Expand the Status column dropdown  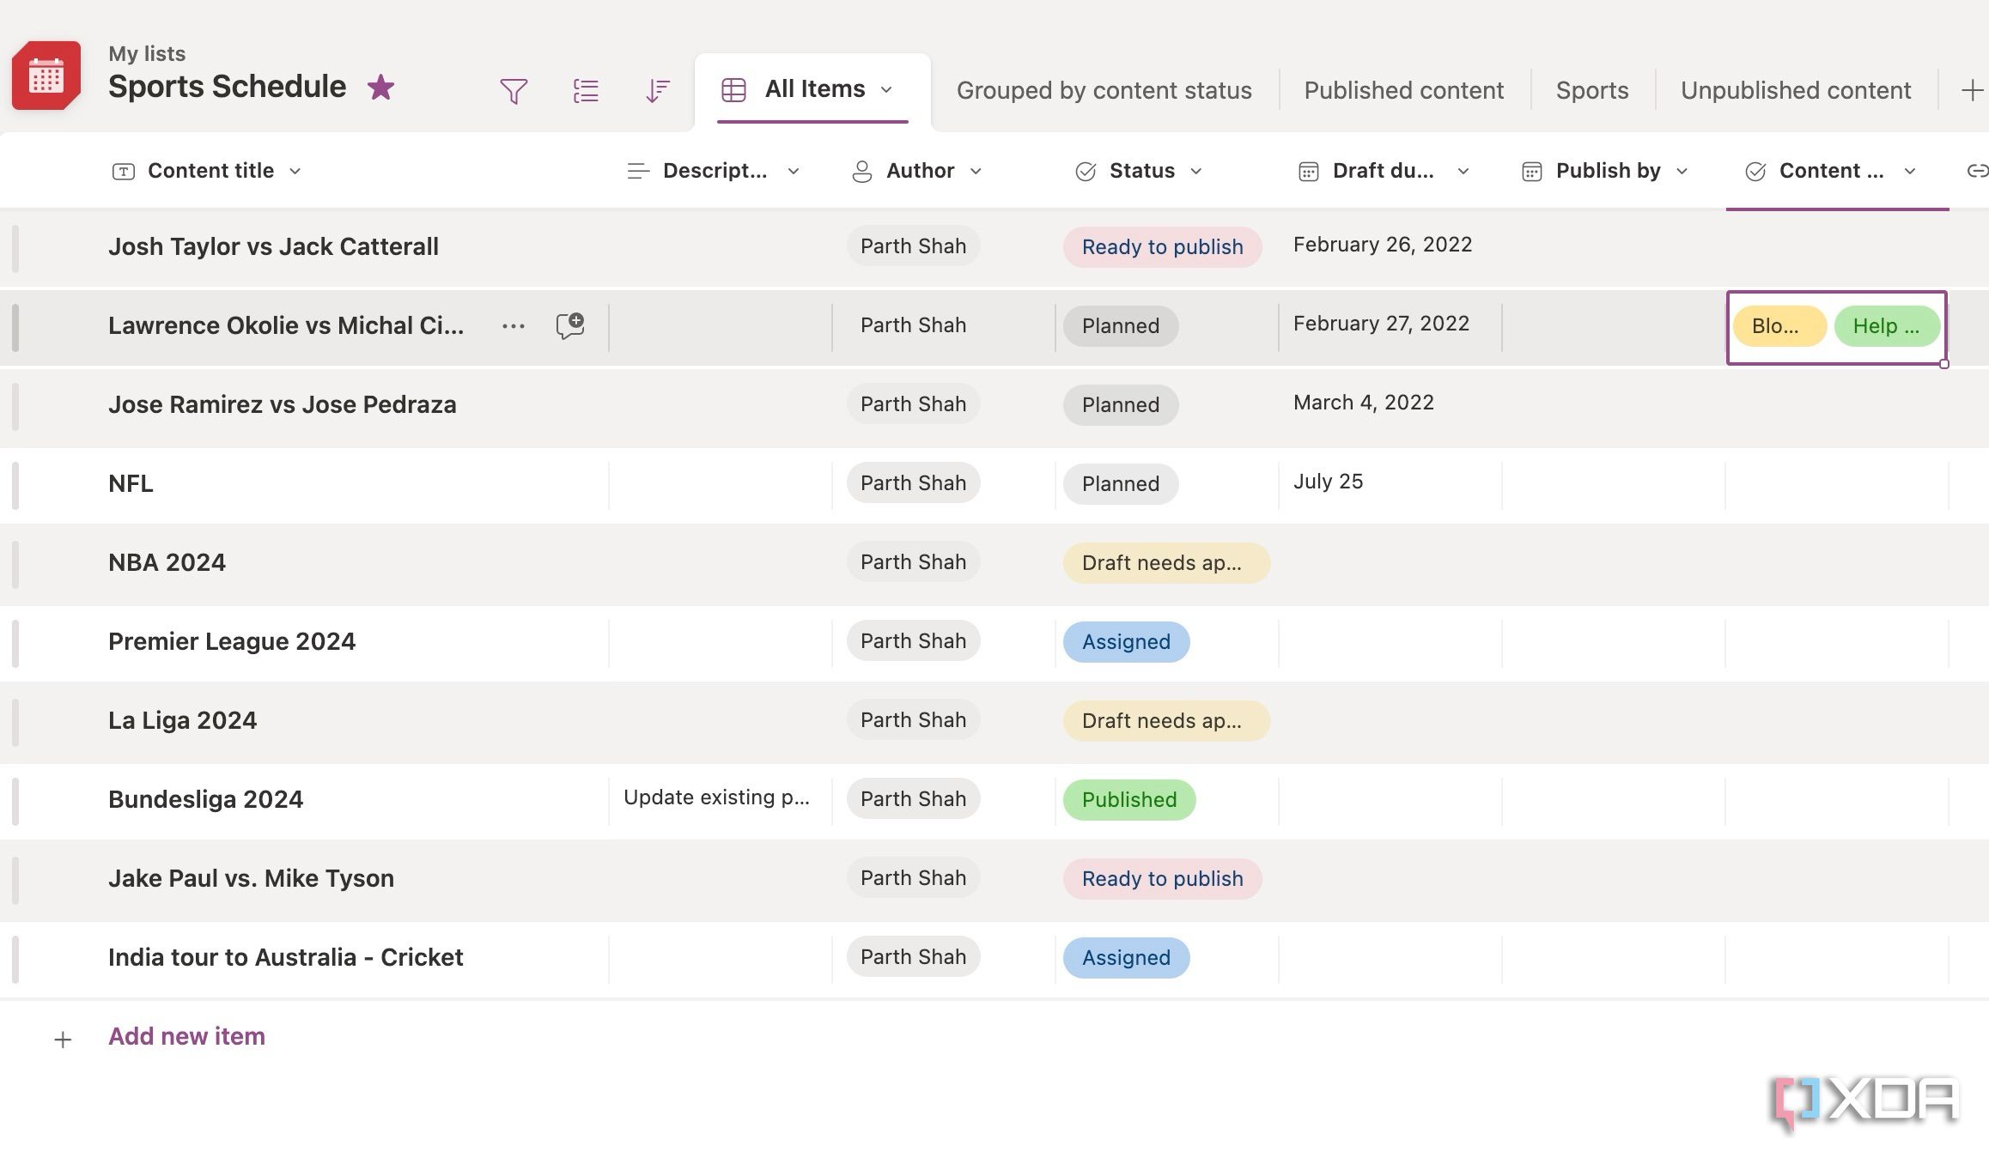pos(1197,171)
